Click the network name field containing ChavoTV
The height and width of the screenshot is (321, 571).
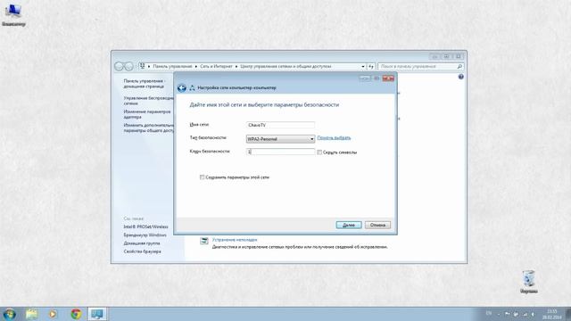[280, 125]
